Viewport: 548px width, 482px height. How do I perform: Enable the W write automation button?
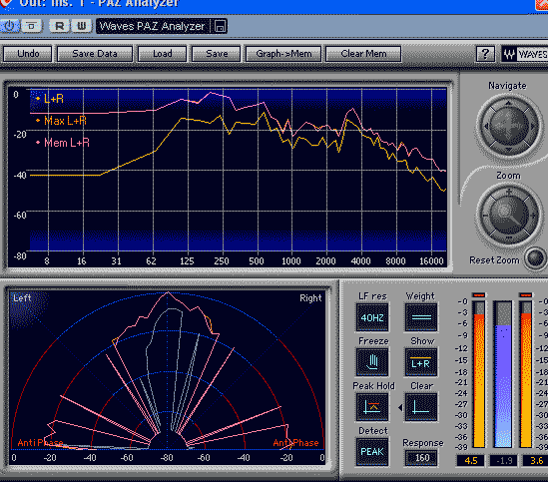click(82, 26)
